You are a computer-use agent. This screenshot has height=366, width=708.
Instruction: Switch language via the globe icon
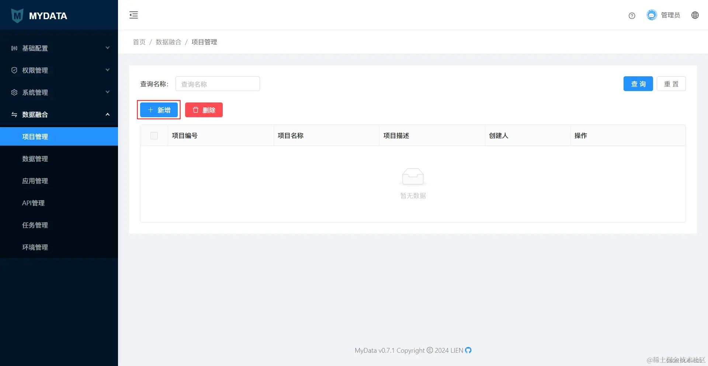(695, 15)
